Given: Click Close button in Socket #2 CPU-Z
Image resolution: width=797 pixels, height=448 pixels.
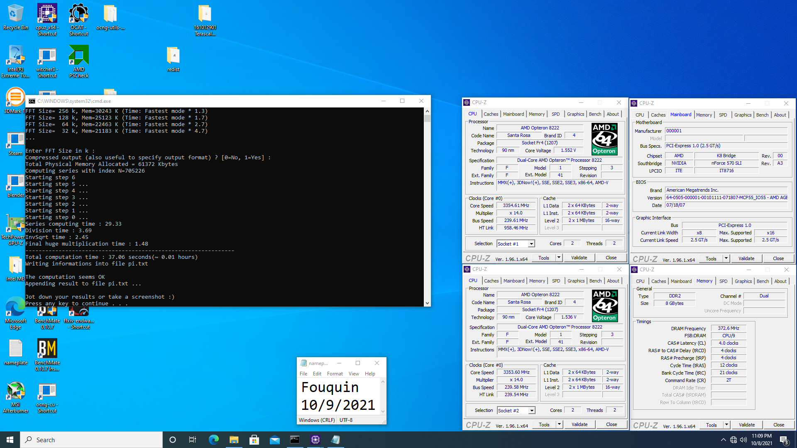Looking at the screenshot, I should click(611, 424).
